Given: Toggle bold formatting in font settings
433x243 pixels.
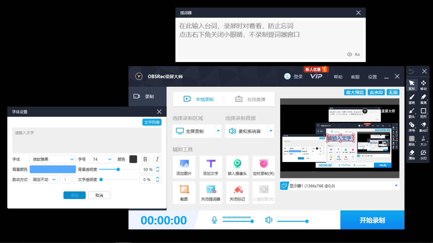Looking at the screenshot, I should pyautogui.click(x=145, y=159).
